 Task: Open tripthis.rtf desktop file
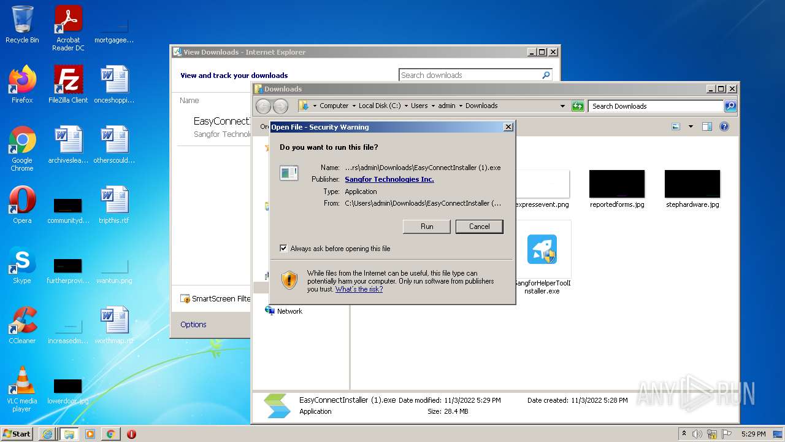coord(114,204)
